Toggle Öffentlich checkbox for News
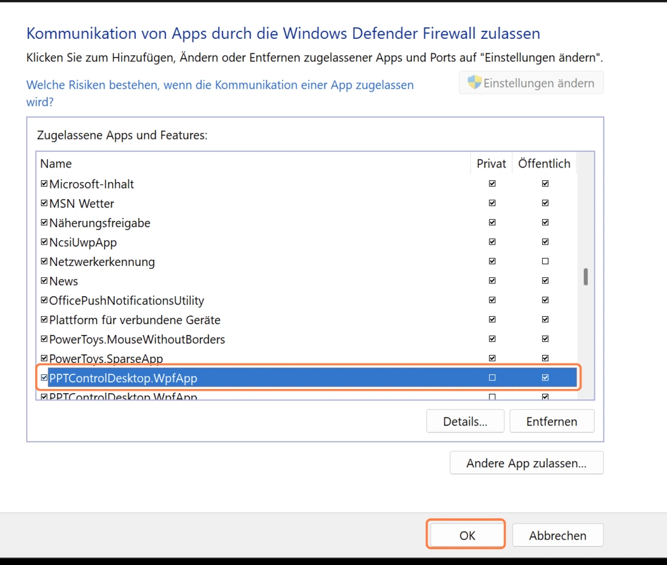667x565 pixels. (x=545, y=280)
